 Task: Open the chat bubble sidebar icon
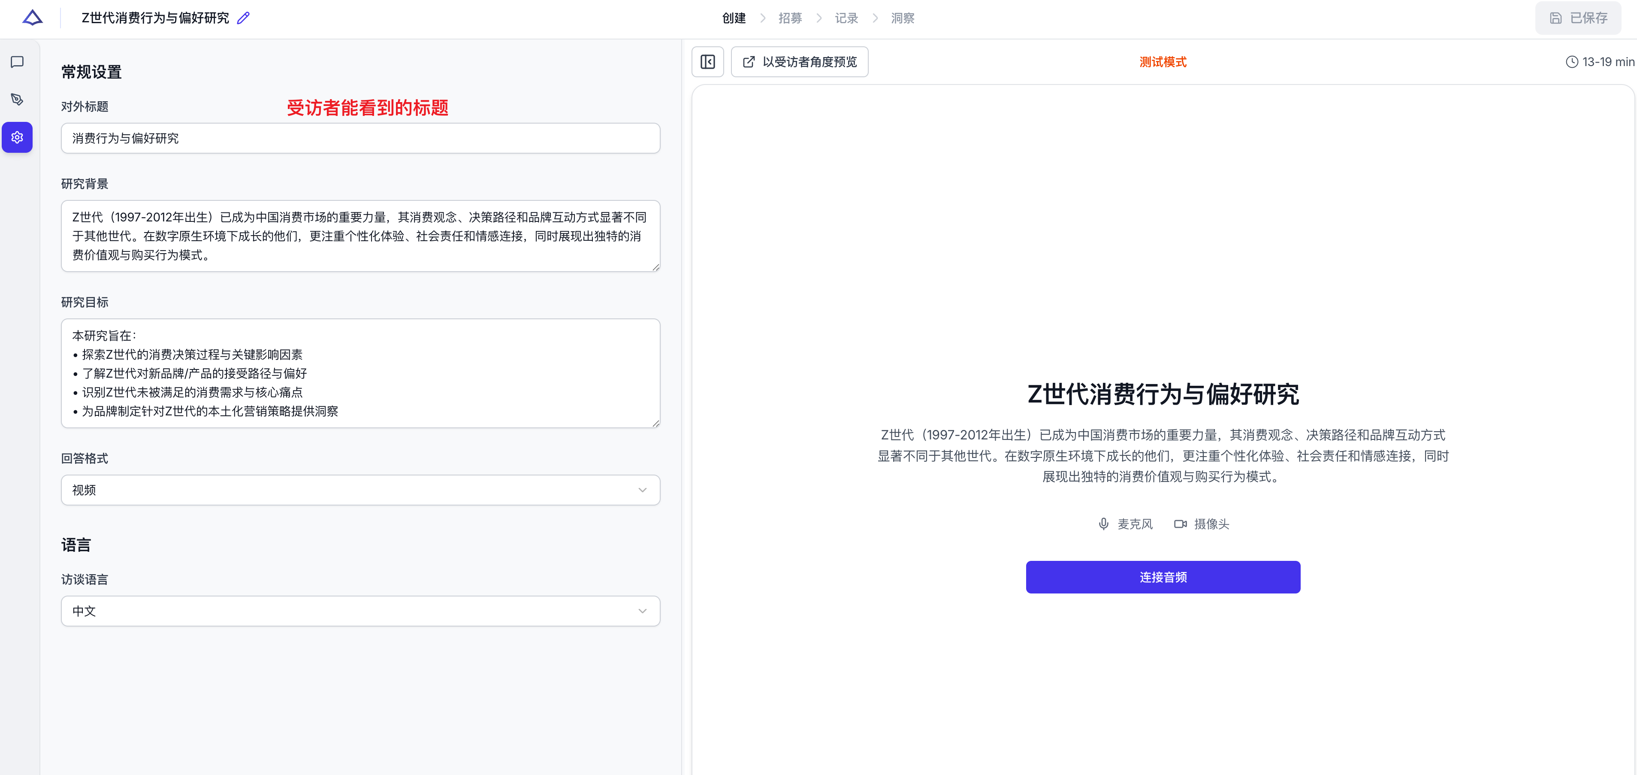(x=17, y=62)
